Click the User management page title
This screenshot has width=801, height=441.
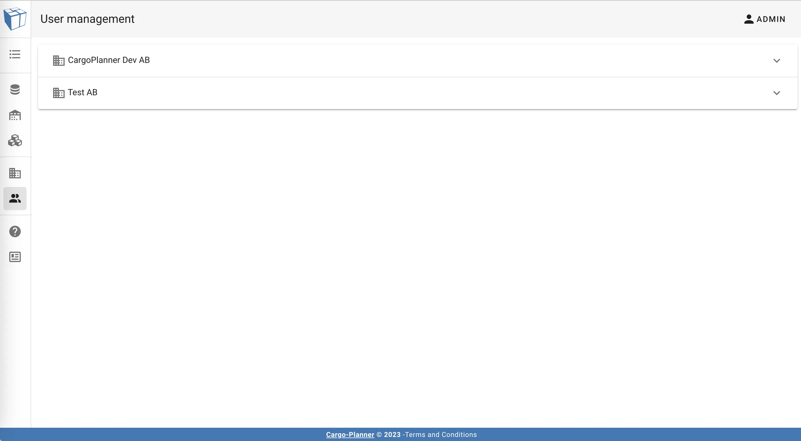click(87, 19)
